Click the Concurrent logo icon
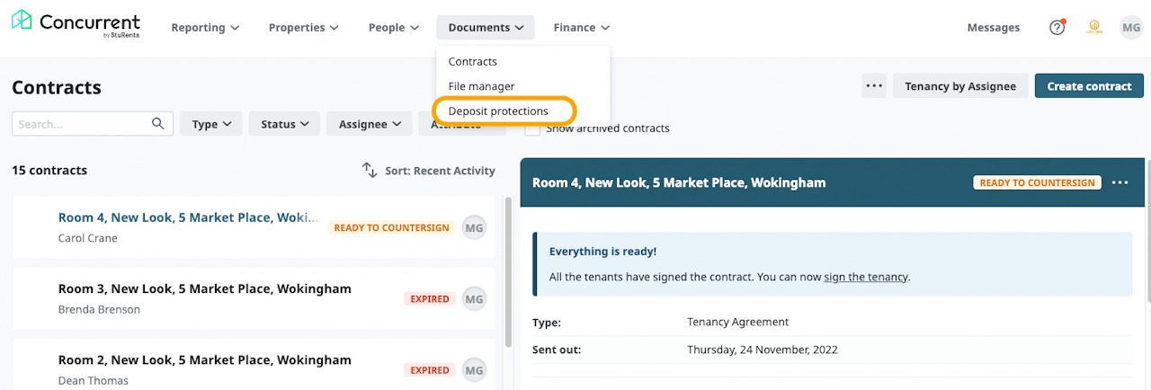 22,21
